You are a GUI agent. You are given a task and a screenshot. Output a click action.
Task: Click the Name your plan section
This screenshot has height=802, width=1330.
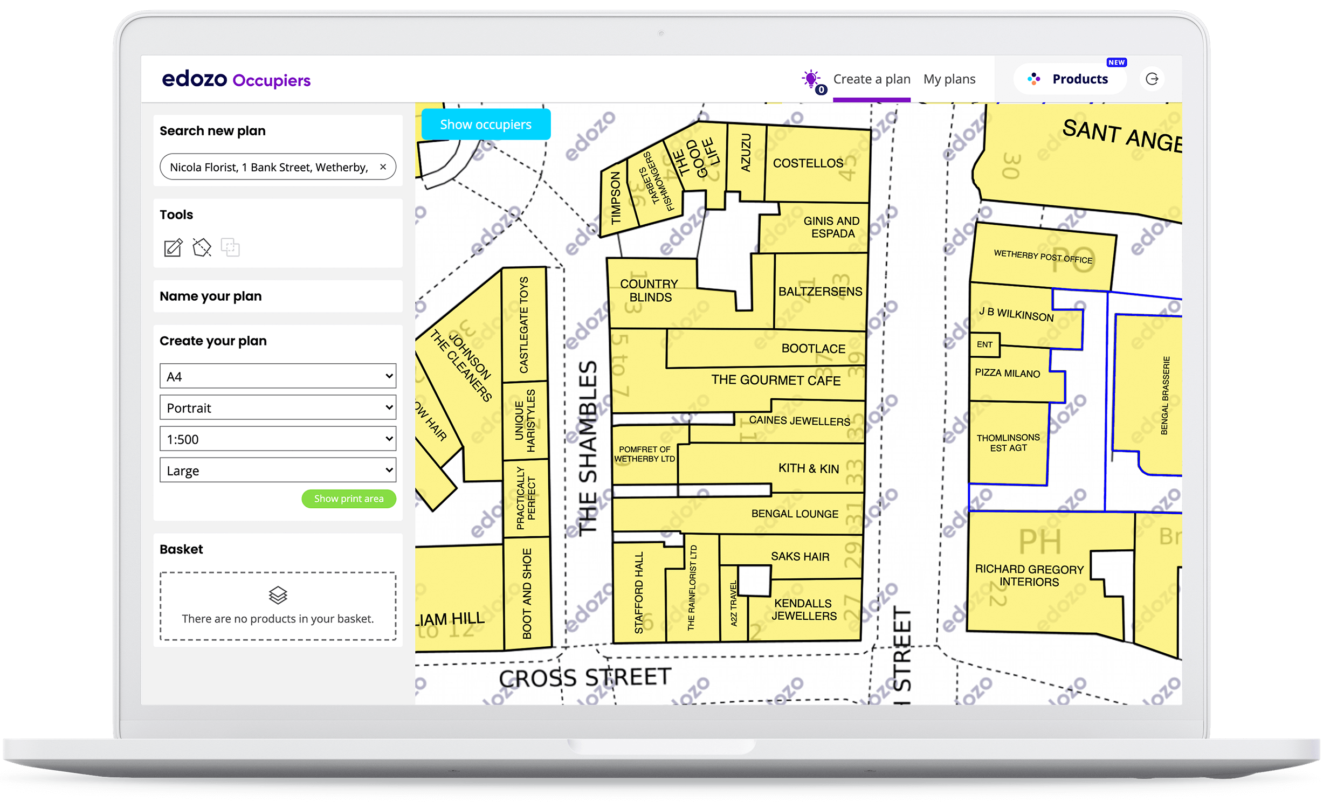pos(278,296)
